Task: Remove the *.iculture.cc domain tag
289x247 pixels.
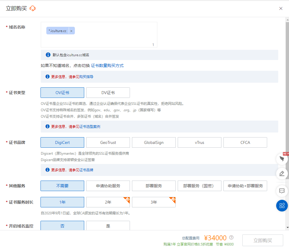Action: (71, 31)
